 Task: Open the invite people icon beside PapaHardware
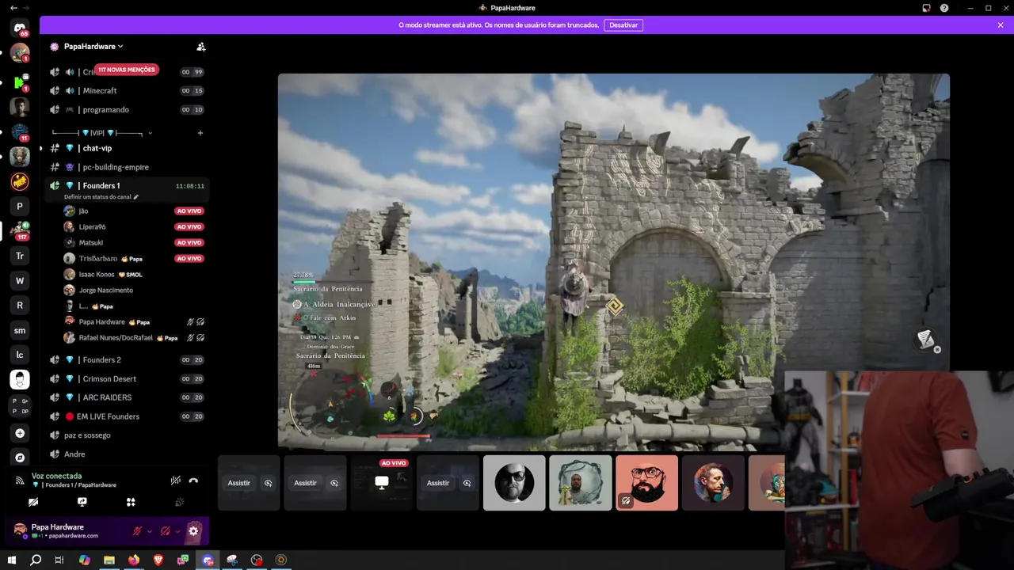click(x=201, y=47)
